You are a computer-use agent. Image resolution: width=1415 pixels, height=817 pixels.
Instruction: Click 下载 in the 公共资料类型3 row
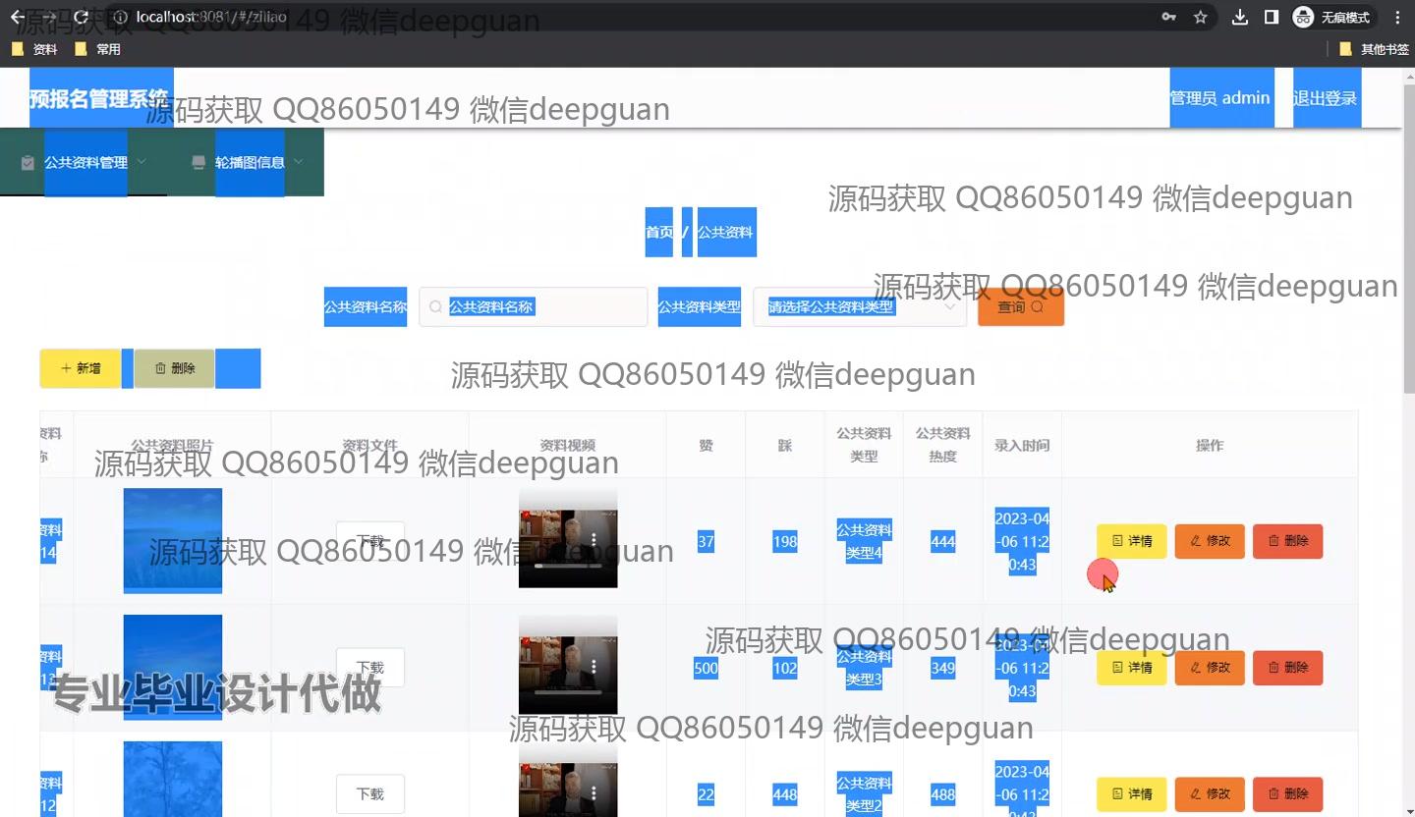(x=370, y=668)
